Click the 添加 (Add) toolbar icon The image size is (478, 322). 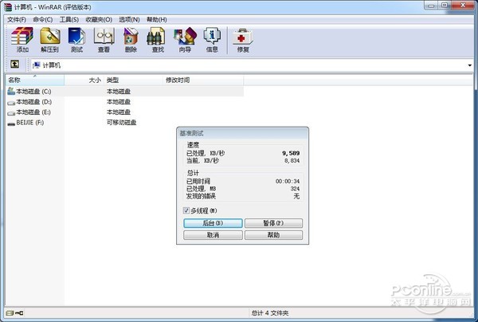pos(22,40)
